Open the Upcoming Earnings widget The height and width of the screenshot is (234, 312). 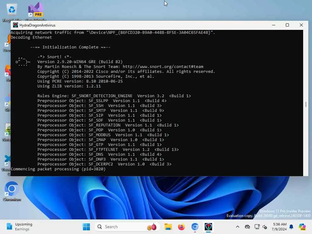[19, 227]
